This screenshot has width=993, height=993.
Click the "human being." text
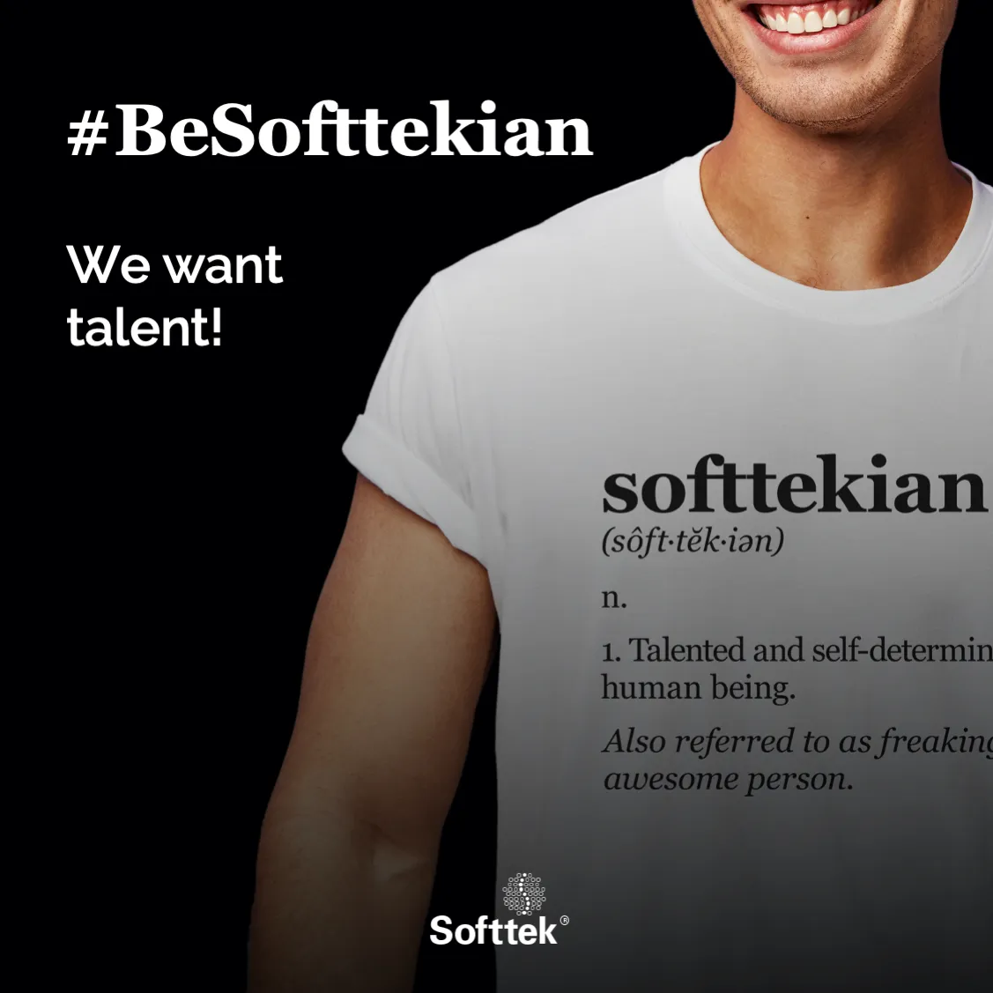pos(698,688)
